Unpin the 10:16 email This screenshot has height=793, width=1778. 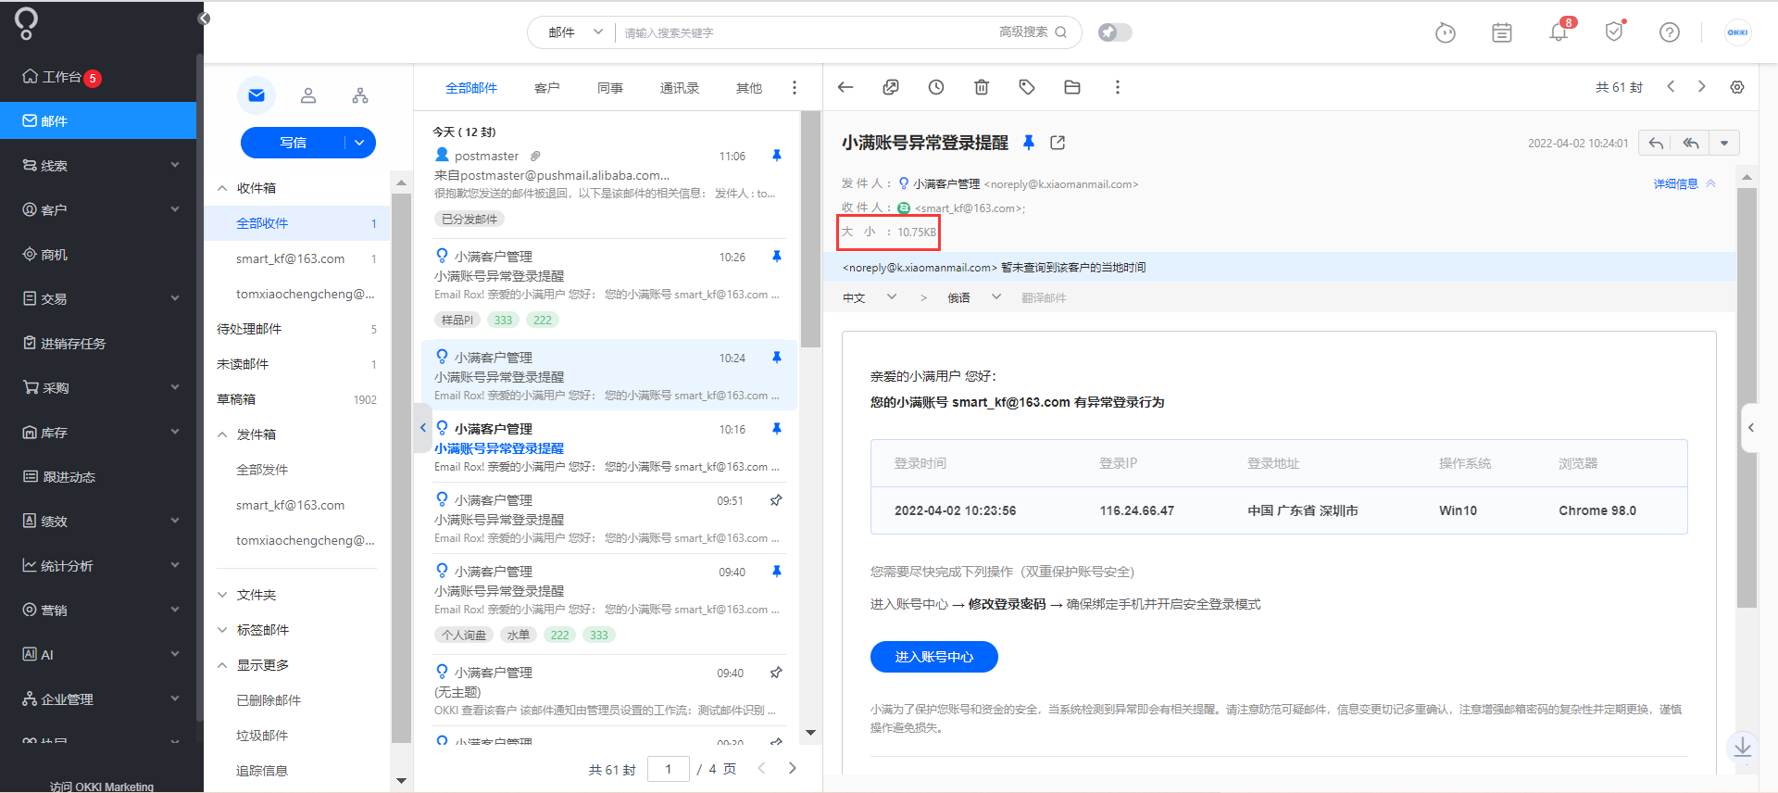(x=777, y=429)
